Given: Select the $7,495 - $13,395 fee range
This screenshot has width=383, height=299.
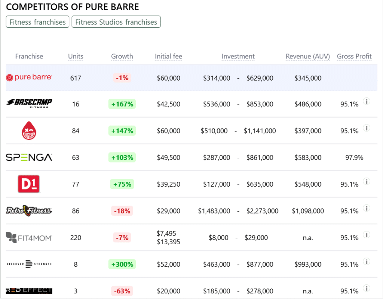Looking at the screenshot, I should [169, 238].
